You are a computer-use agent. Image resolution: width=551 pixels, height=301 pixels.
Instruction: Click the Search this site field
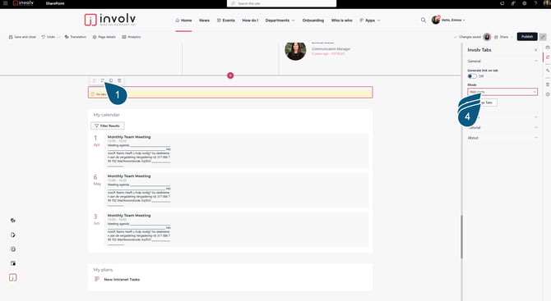[281, 3]
